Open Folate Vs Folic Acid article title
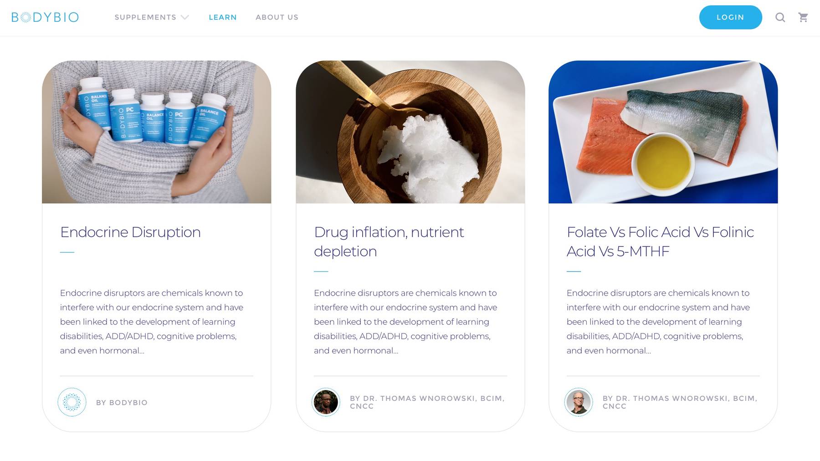This screenshot has width=820, height=461. coord(660,242)
